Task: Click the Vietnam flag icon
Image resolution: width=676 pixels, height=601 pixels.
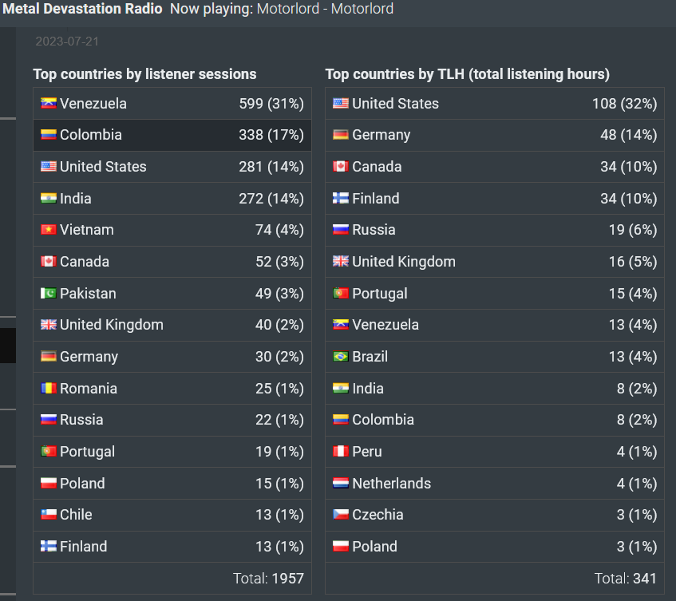Action: [48, 230]
